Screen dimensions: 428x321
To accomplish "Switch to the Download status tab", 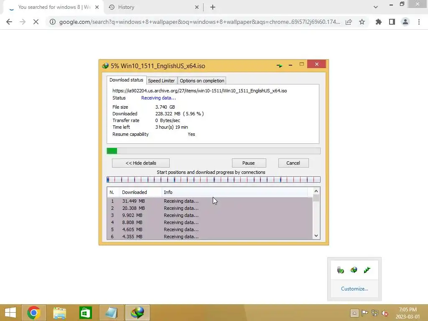I will (x=126, y=80).
